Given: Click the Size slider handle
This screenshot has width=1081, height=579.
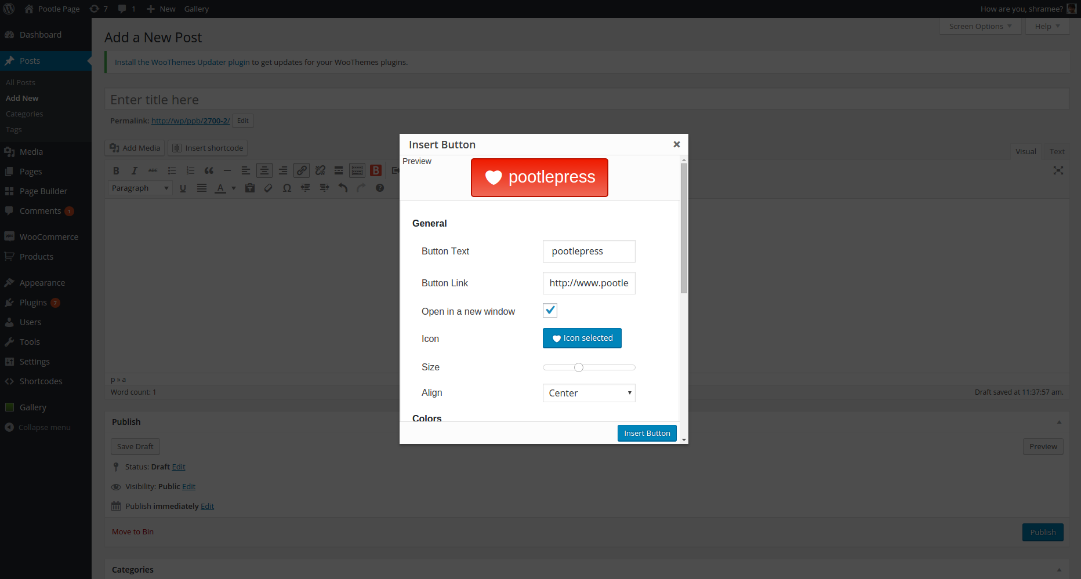Looking at the screenshot, I should tap(579, 367).
